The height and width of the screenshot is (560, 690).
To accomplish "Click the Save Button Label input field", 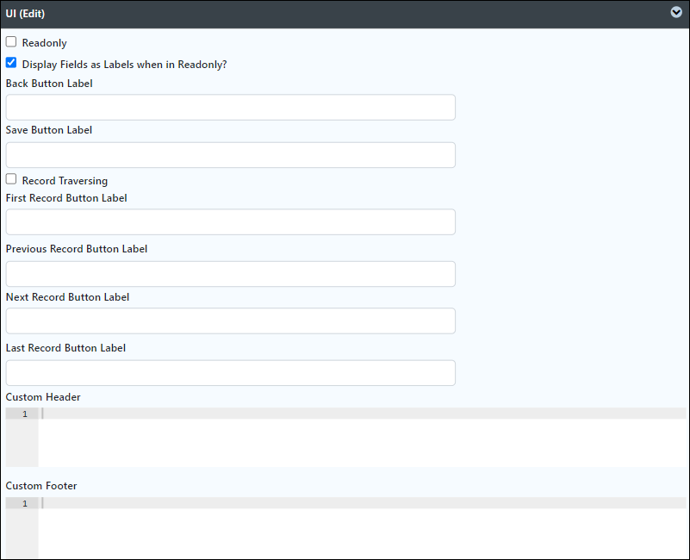I will (x=231, y=155).
